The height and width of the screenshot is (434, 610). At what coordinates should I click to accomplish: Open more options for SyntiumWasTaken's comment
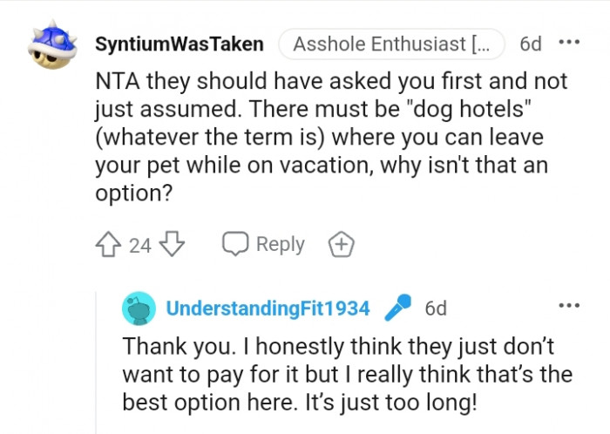click(569, 43)
